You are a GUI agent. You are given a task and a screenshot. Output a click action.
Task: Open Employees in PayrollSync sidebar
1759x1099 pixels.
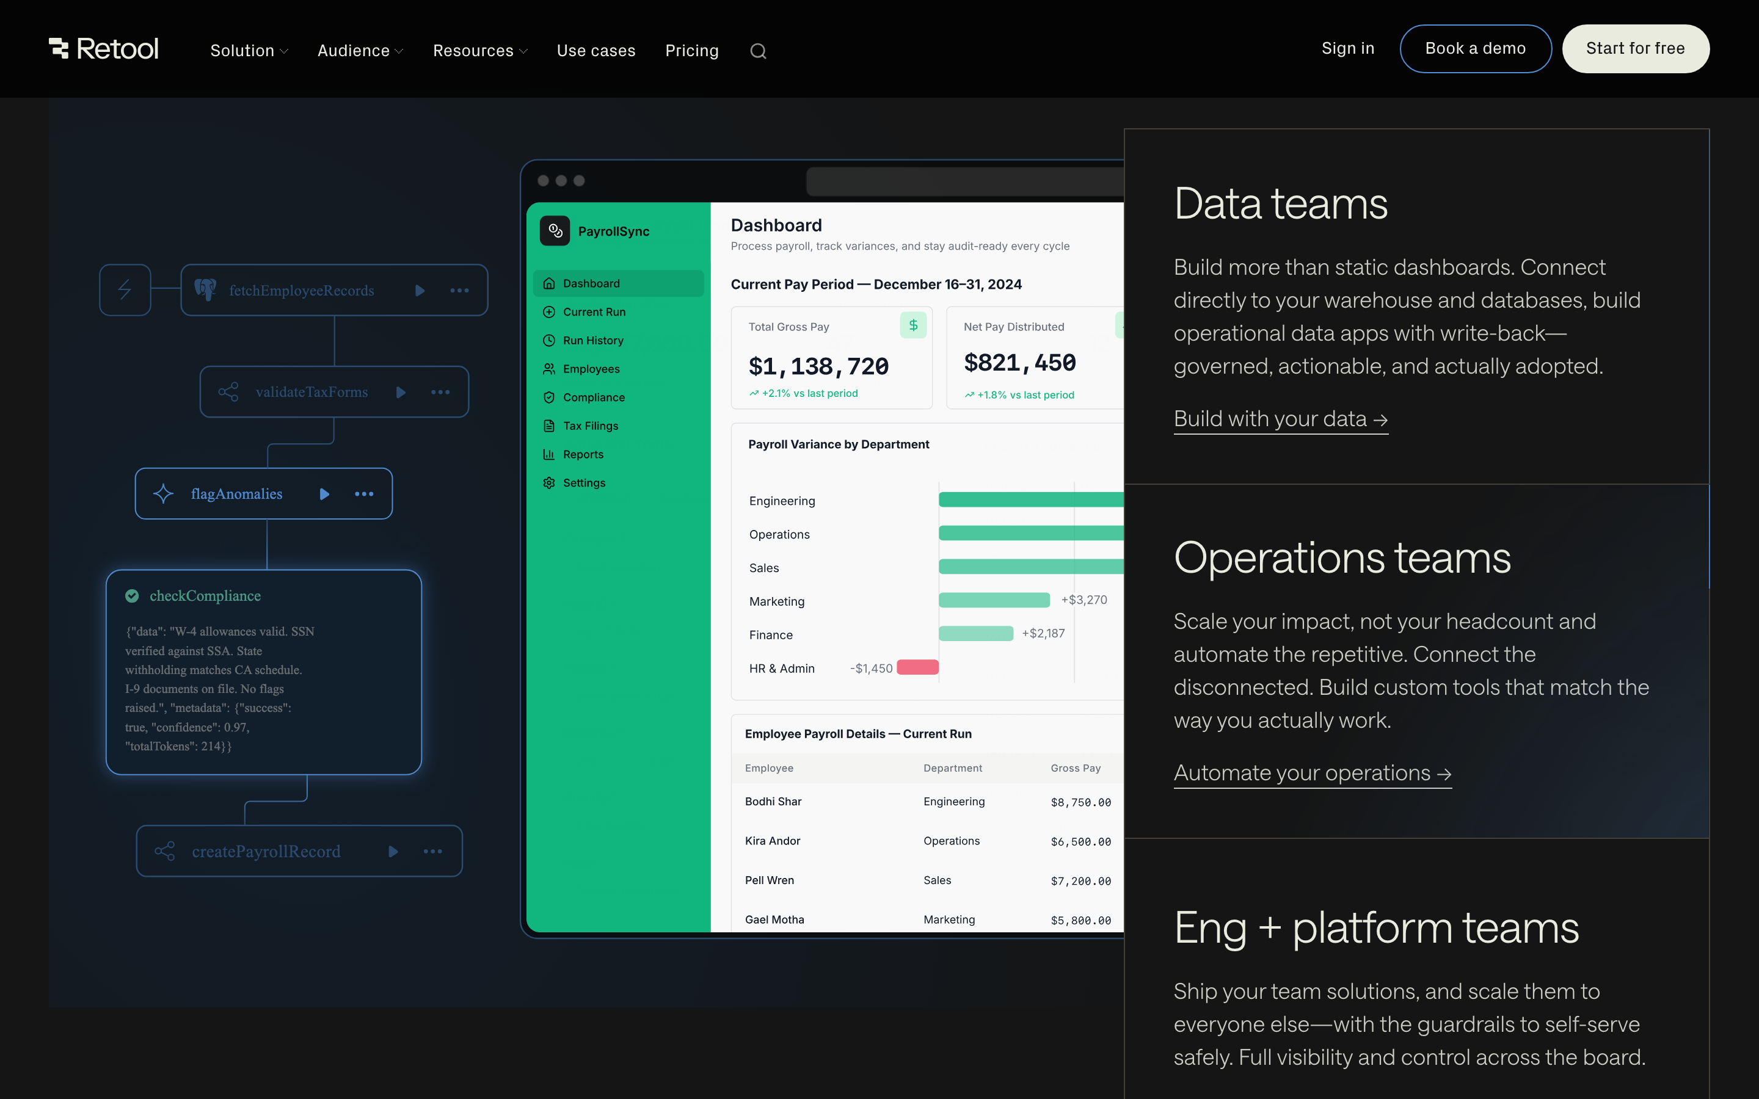tap(619, 369)
